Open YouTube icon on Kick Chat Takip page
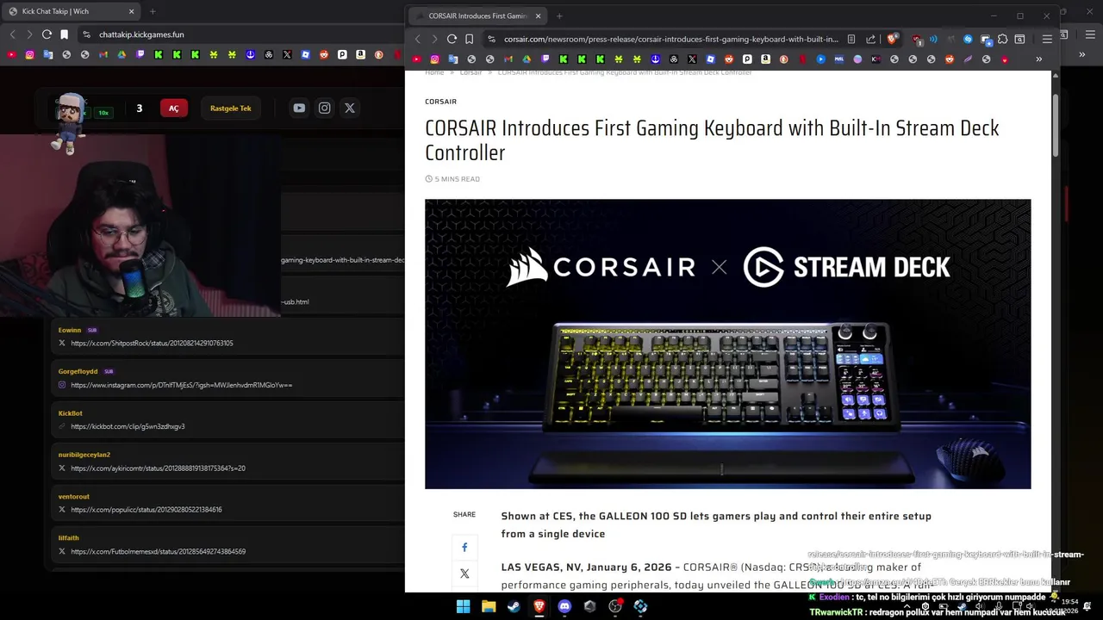The image size is (1103, 620). [299, 108]
